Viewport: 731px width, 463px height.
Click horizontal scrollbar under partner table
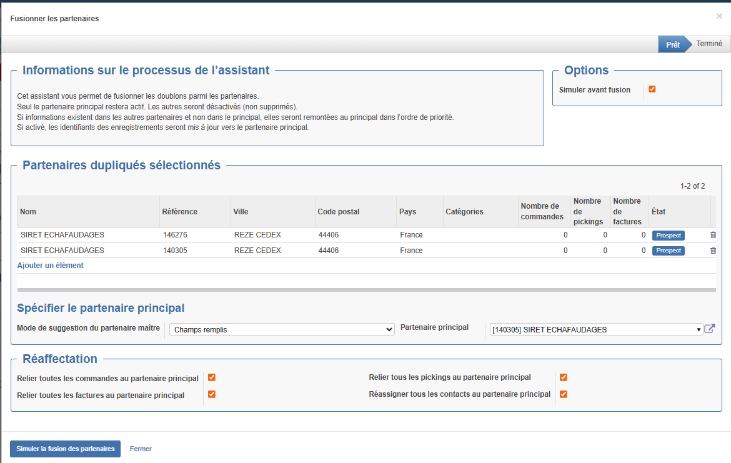pyautogui.click(x=366, y=290)
